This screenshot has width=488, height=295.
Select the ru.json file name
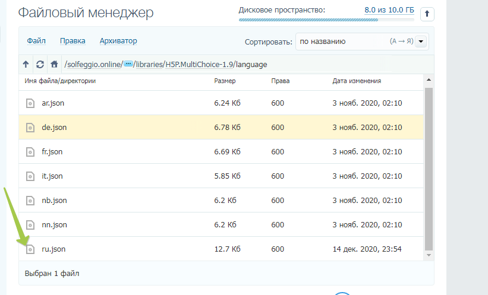click(x=53, y=249)
